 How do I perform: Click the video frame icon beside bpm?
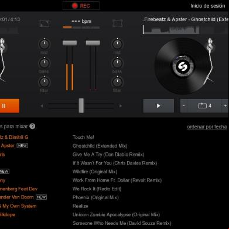tap(118, 23)
